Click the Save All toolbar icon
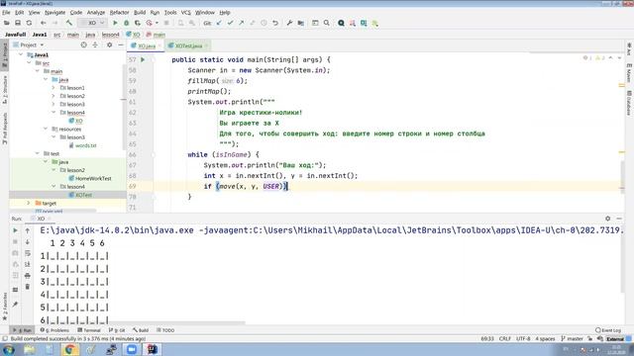Image resolution: width=634 pixels, height=356 pixels. click(18, 23)
